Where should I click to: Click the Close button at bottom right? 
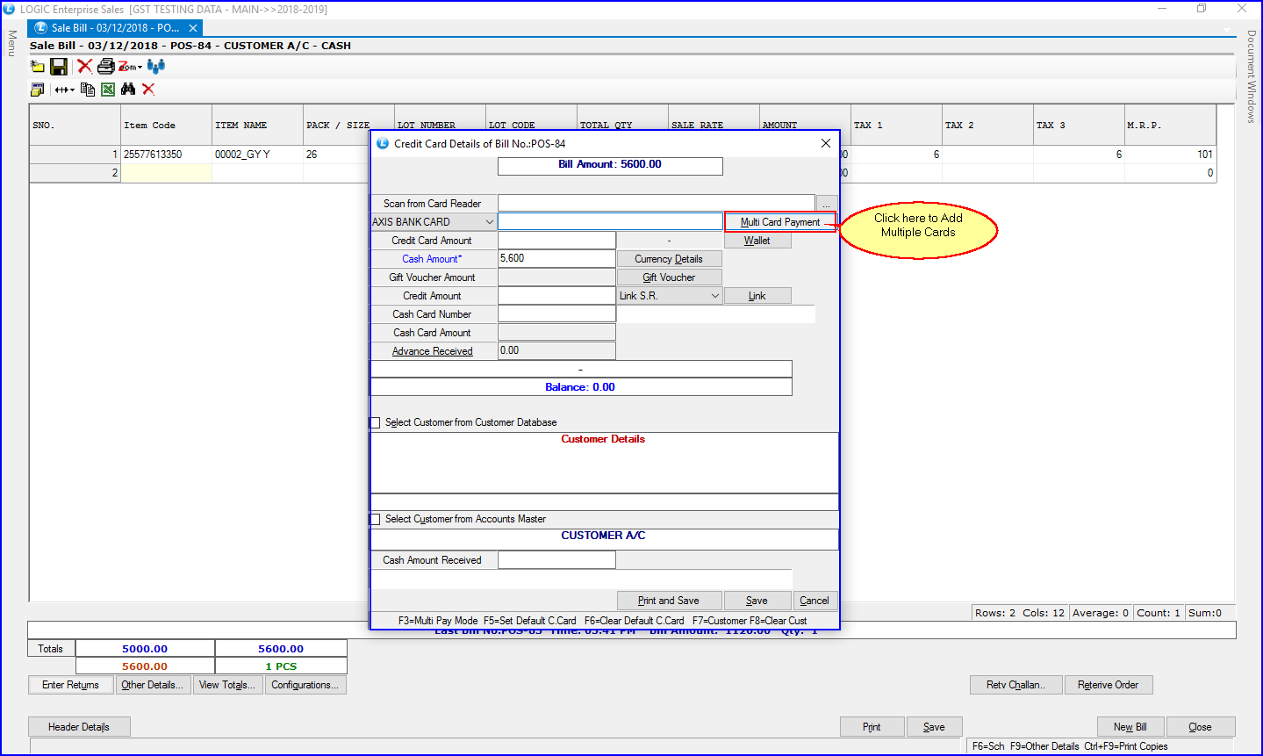1201,727
